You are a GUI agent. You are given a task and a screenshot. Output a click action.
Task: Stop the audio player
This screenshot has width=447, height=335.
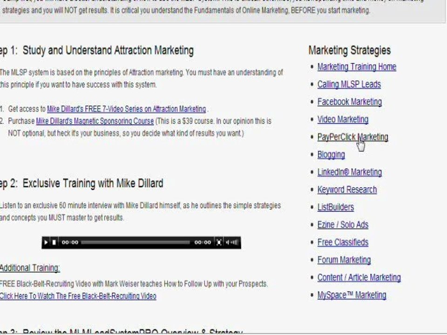click(54, 242)
